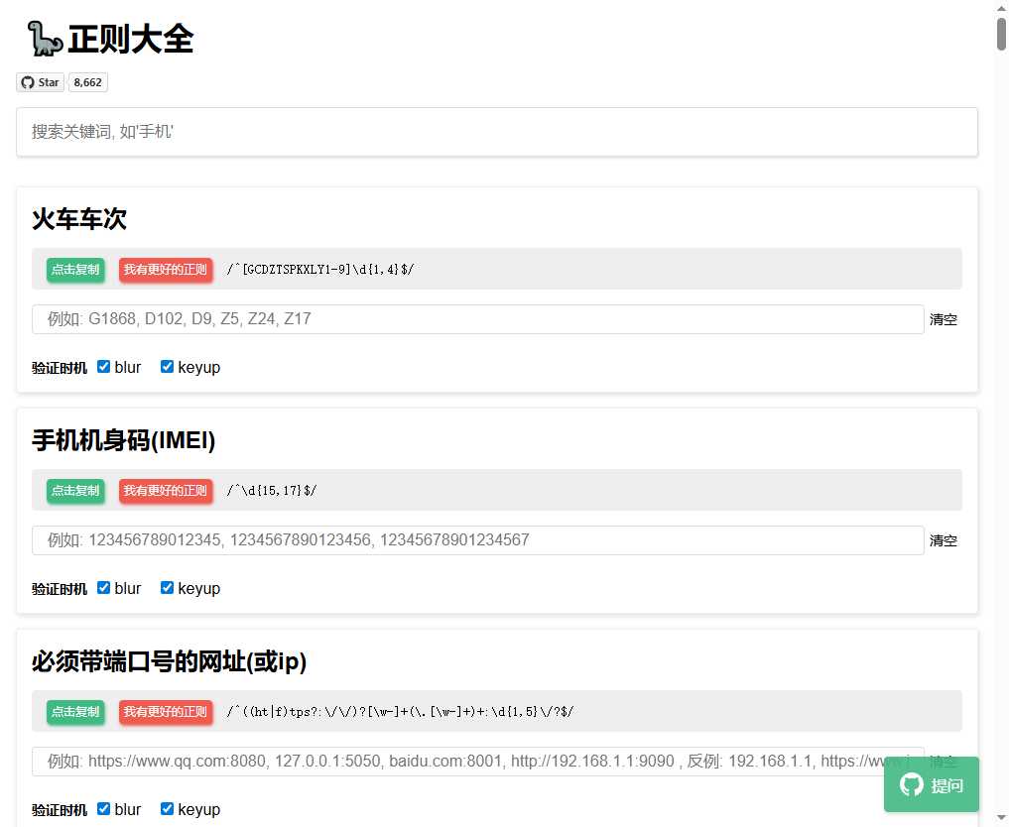Click the 火车车次 test input field
Screen dimensions: 1009x827
tap(477, 319)
